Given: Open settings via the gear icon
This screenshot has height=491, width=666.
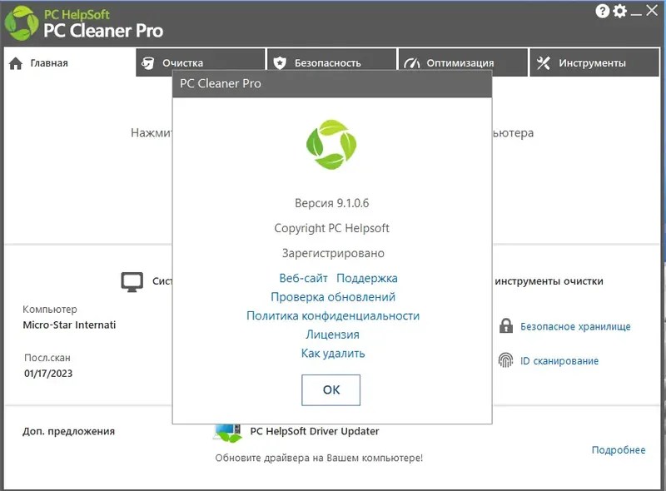Looking at the screenshot, I should 618,11.
